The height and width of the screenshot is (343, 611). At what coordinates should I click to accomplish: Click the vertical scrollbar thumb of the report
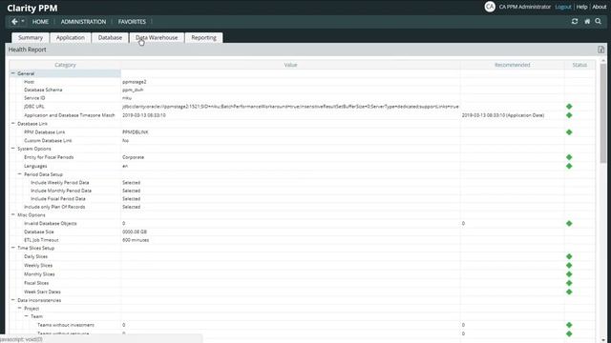603,112
